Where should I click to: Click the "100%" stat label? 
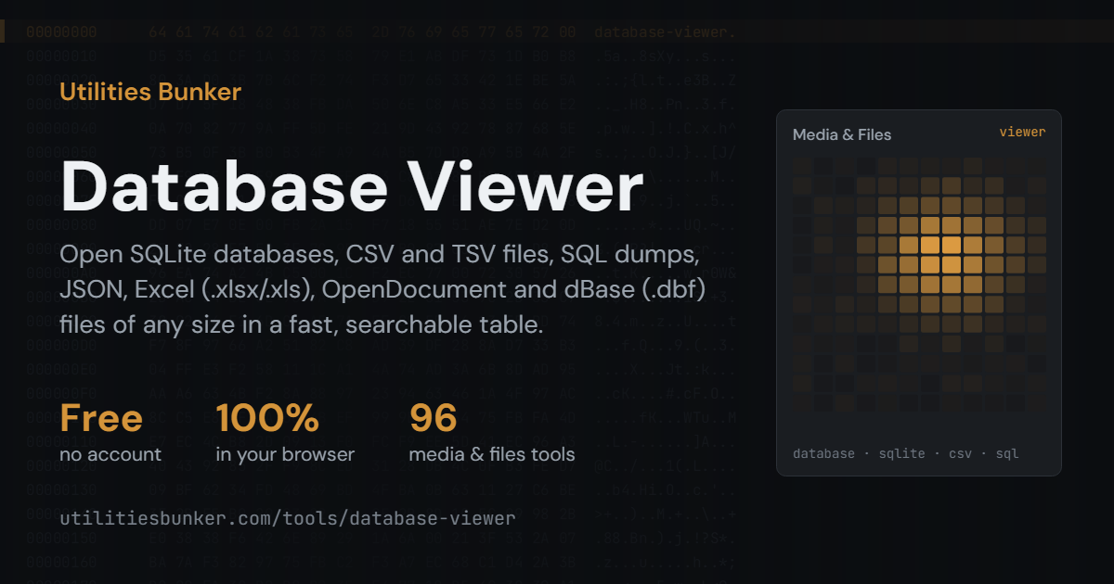click(x=267, y=418)
